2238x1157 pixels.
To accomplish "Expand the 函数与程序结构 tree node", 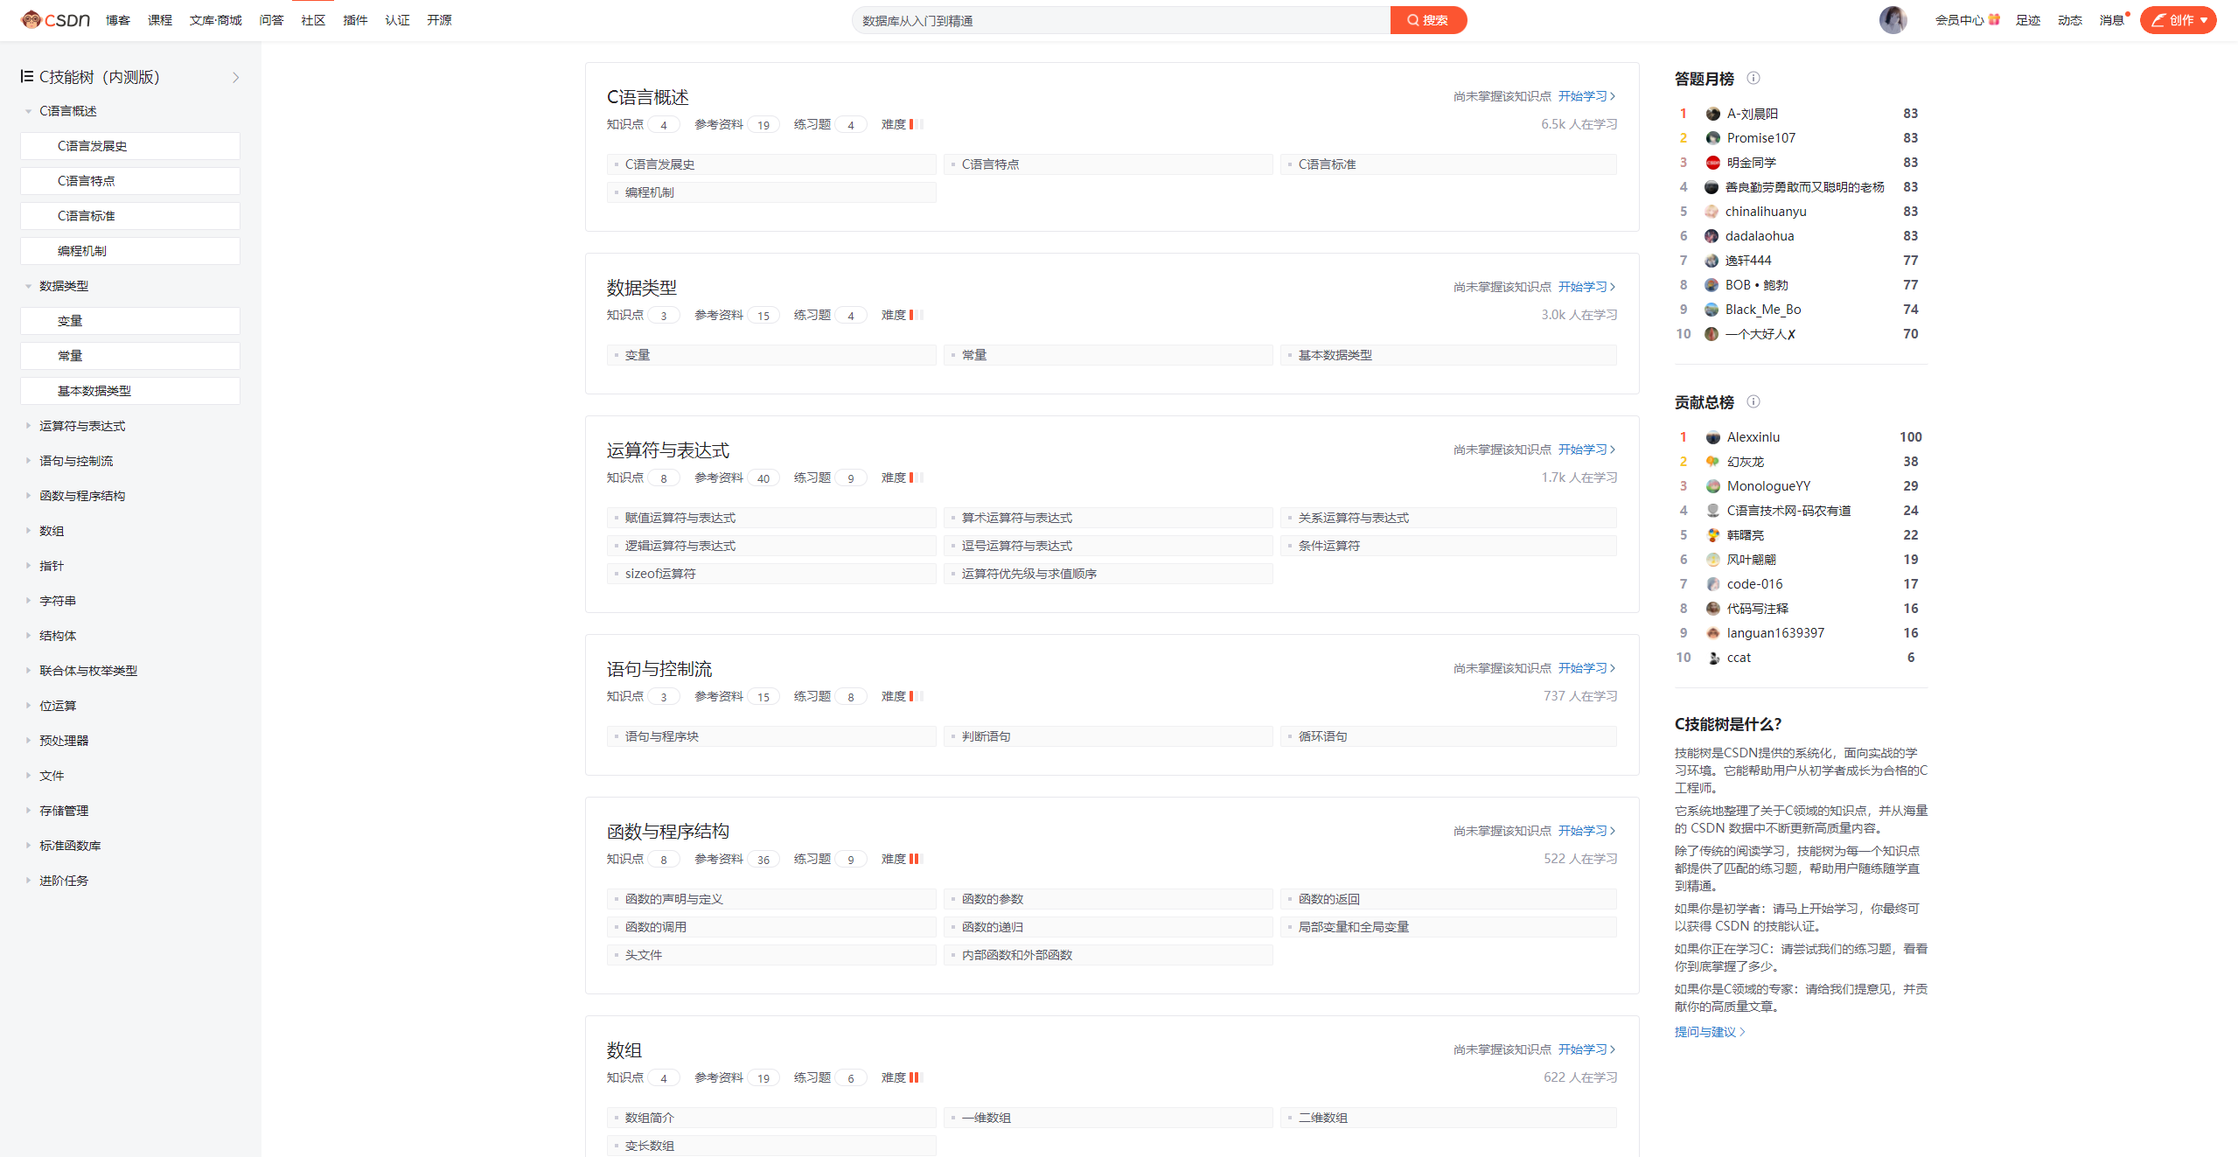I will pyautogui.click(x=28, y=496).
